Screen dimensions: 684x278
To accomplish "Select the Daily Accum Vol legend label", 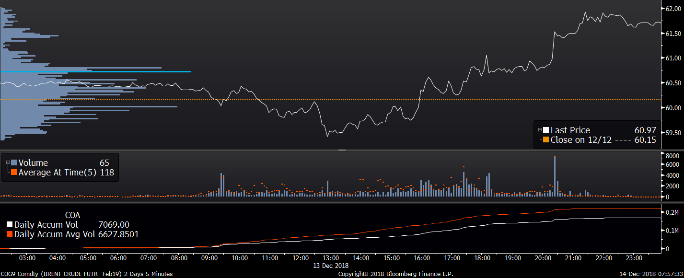I will 46,224.
